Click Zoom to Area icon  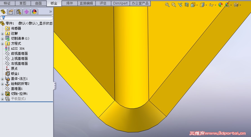173,5
